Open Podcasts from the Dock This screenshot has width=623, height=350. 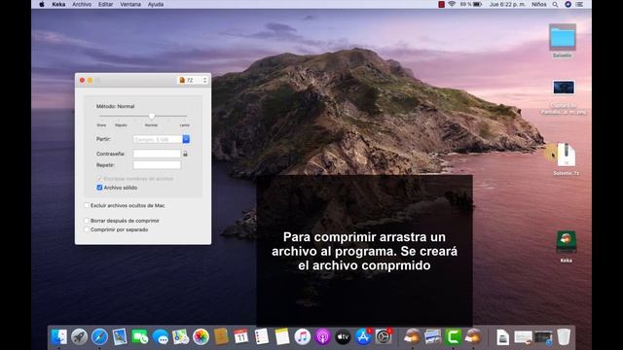[322, 337]
